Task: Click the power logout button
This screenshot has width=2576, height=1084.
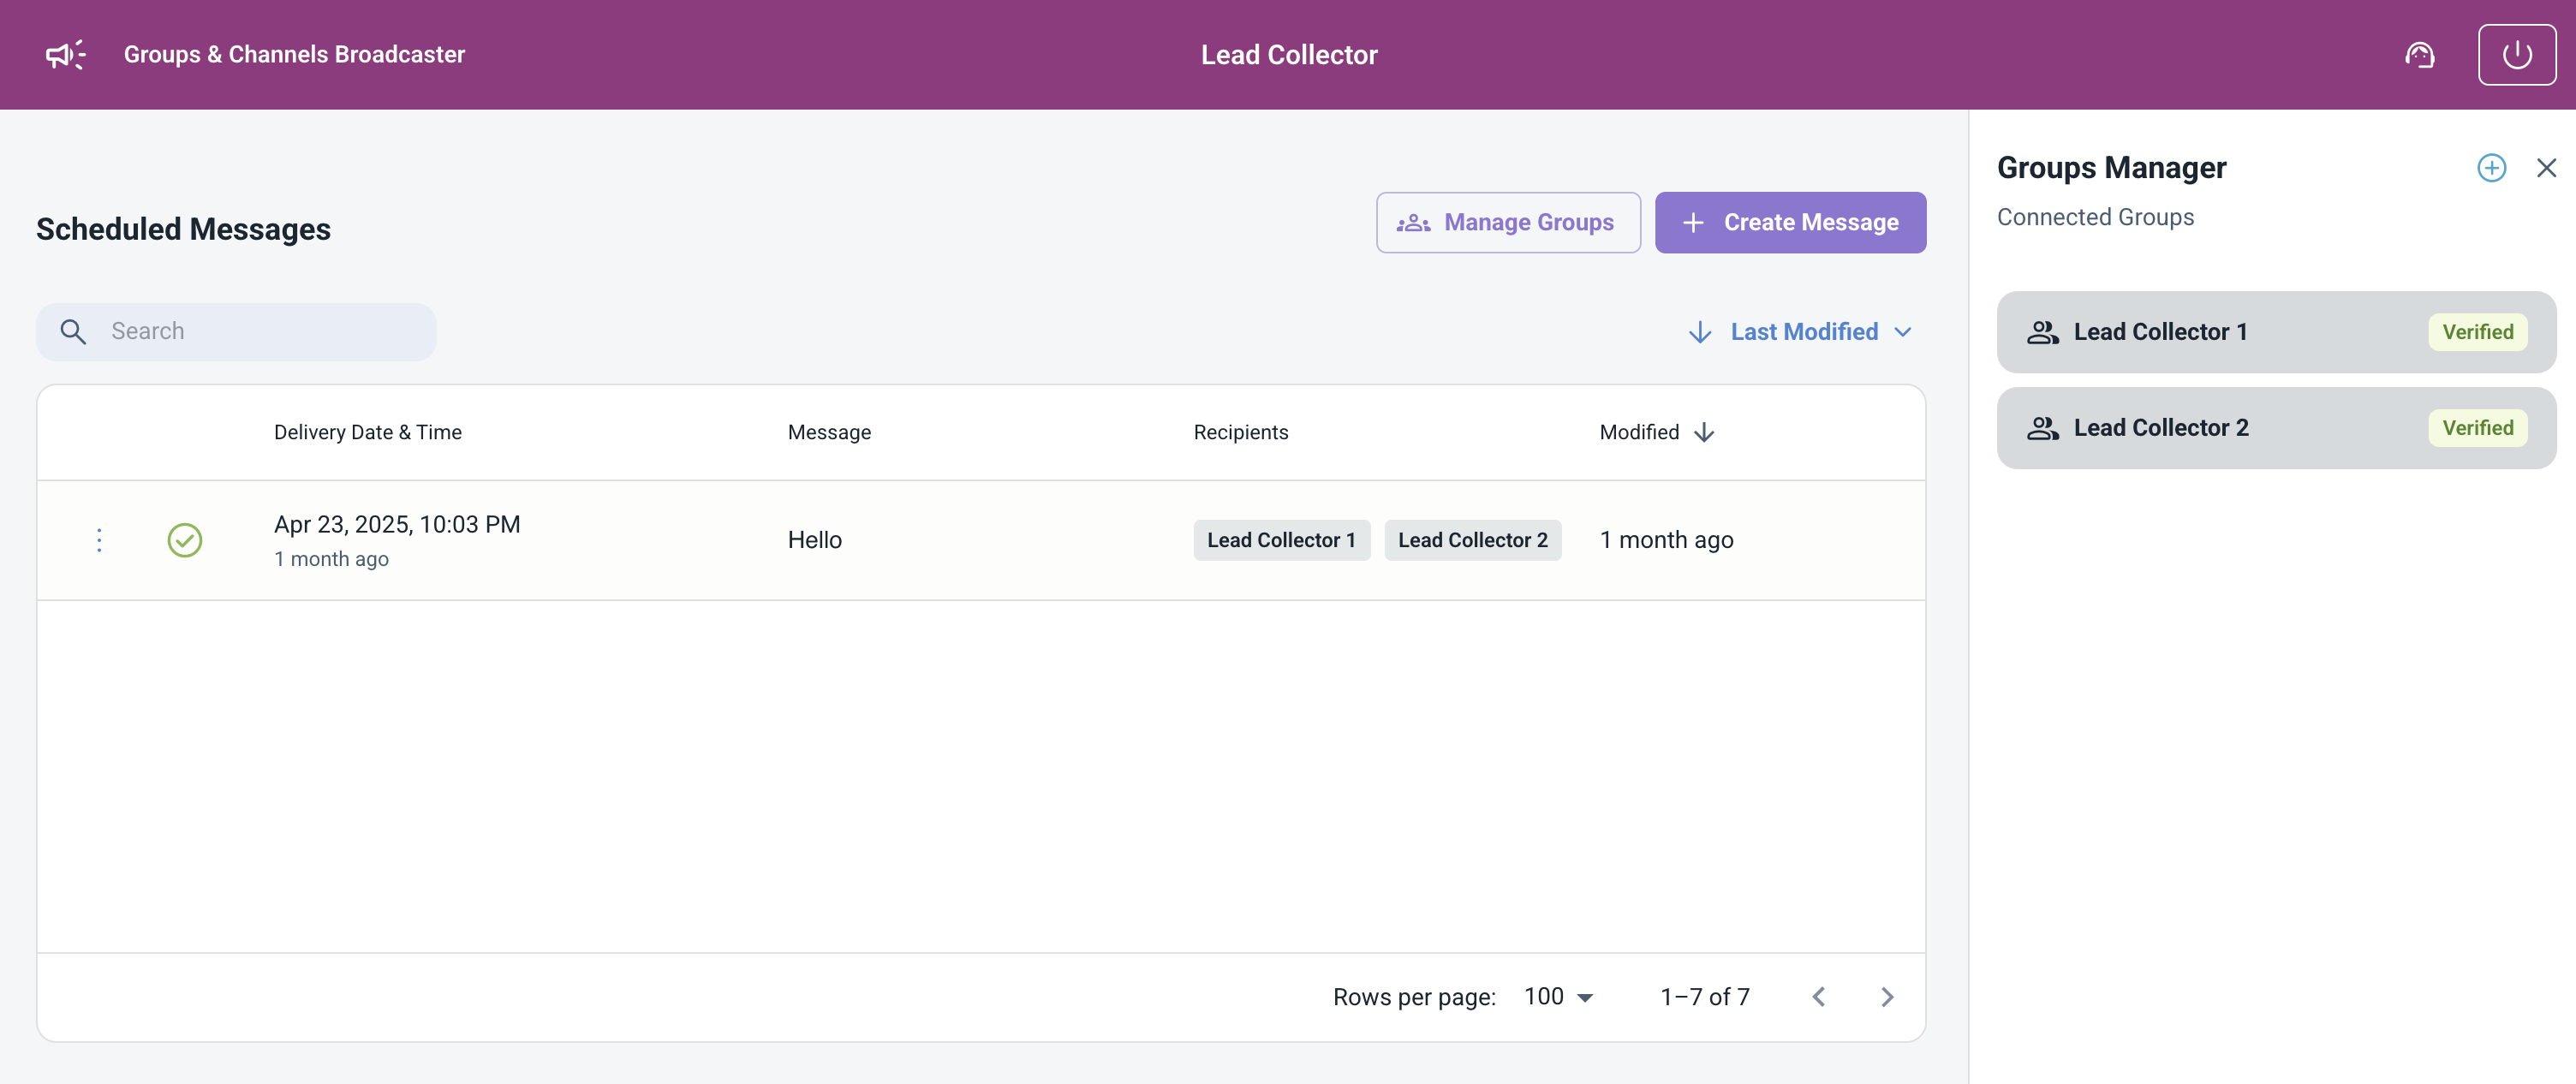Action: tap(2516, 55)
